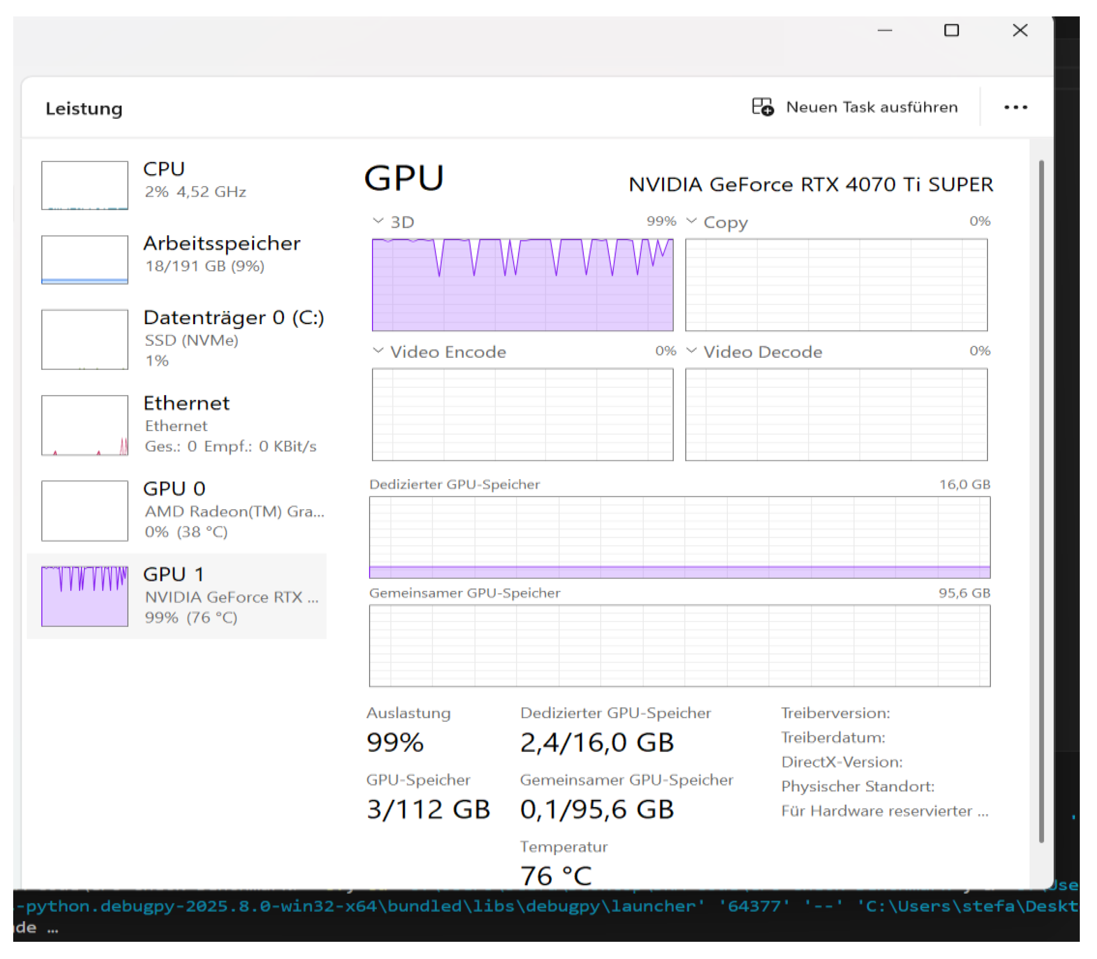
Task: Select the CPU performance thumbnail graph
Action: click(84, 185)
